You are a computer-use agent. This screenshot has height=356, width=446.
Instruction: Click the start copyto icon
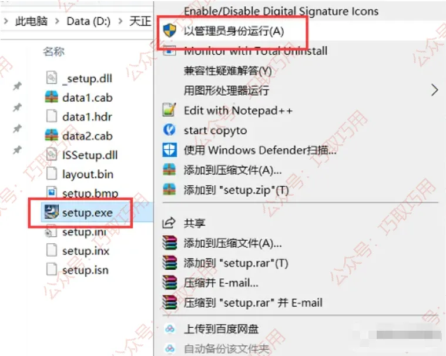point(169,130)
